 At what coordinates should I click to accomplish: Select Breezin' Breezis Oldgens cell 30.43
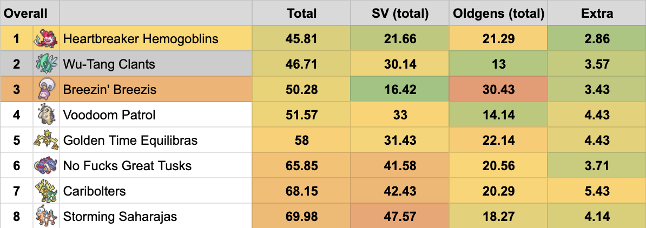tap(498, 89)
